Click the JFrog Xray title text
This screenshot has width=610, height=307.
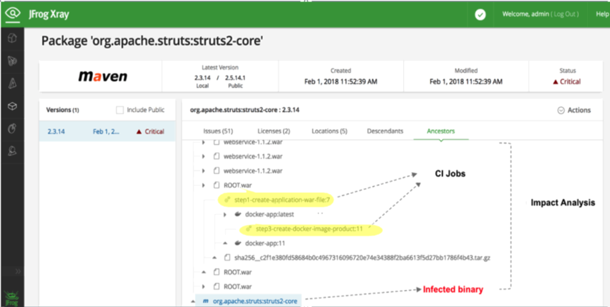point(49,15)
